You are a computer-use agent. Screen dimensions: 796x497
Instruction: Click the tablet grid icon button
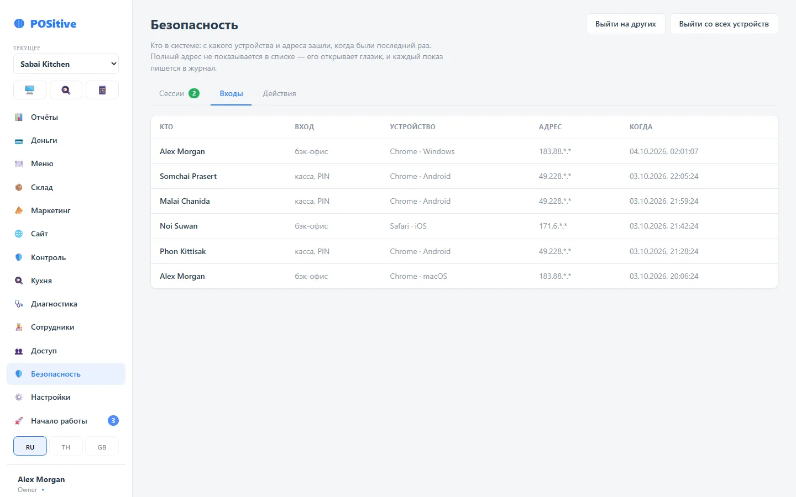102,90
